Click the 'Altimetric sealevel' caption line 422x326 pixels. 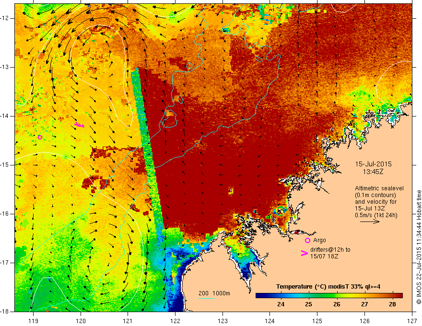[379, 188]
